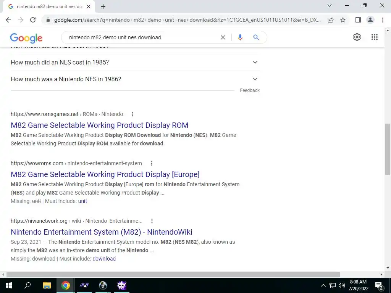Viewport: 391px width, 293px height.
Task: Go back to the previous page
Action: click(x=8, y=20)
